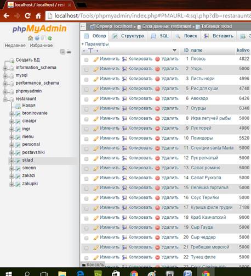251x276 pixels.
Task: Click the copy icon for Авокадо row
Action: coord(124,99)
